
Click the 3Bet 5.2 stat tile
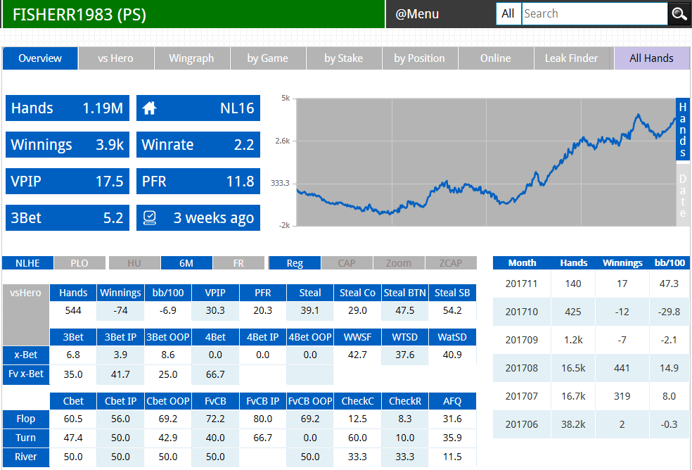68,218
